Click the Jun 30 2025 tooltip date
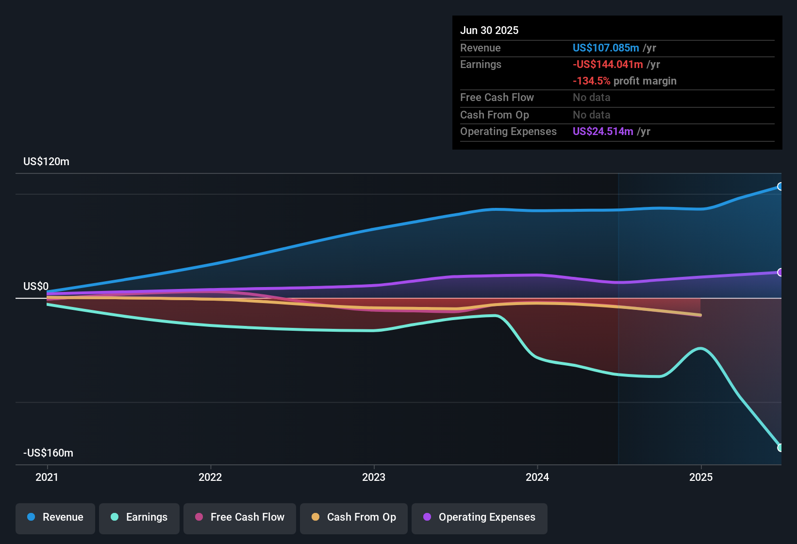The height and width of the screenshot is (544, 797). (489, 31)
